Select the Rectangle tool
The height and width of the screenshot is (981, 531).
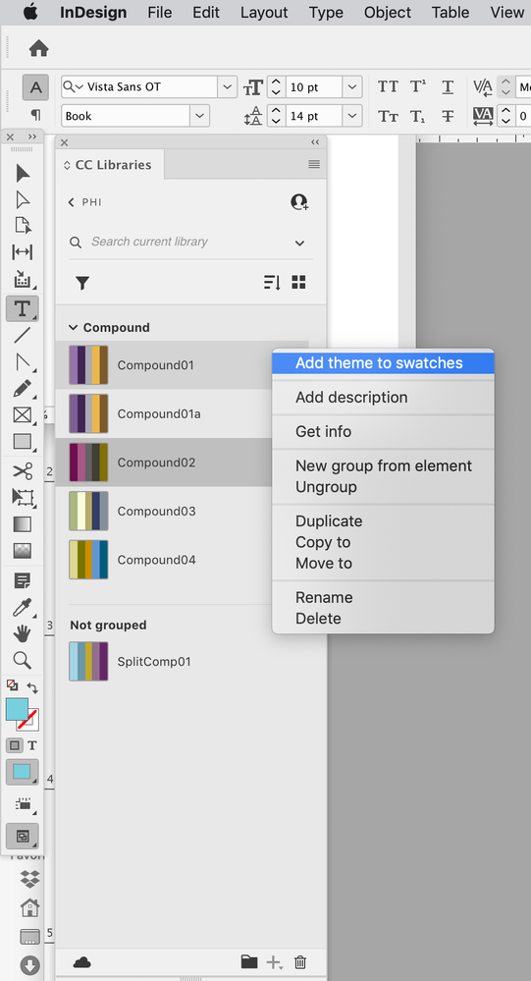coord(23,442)
